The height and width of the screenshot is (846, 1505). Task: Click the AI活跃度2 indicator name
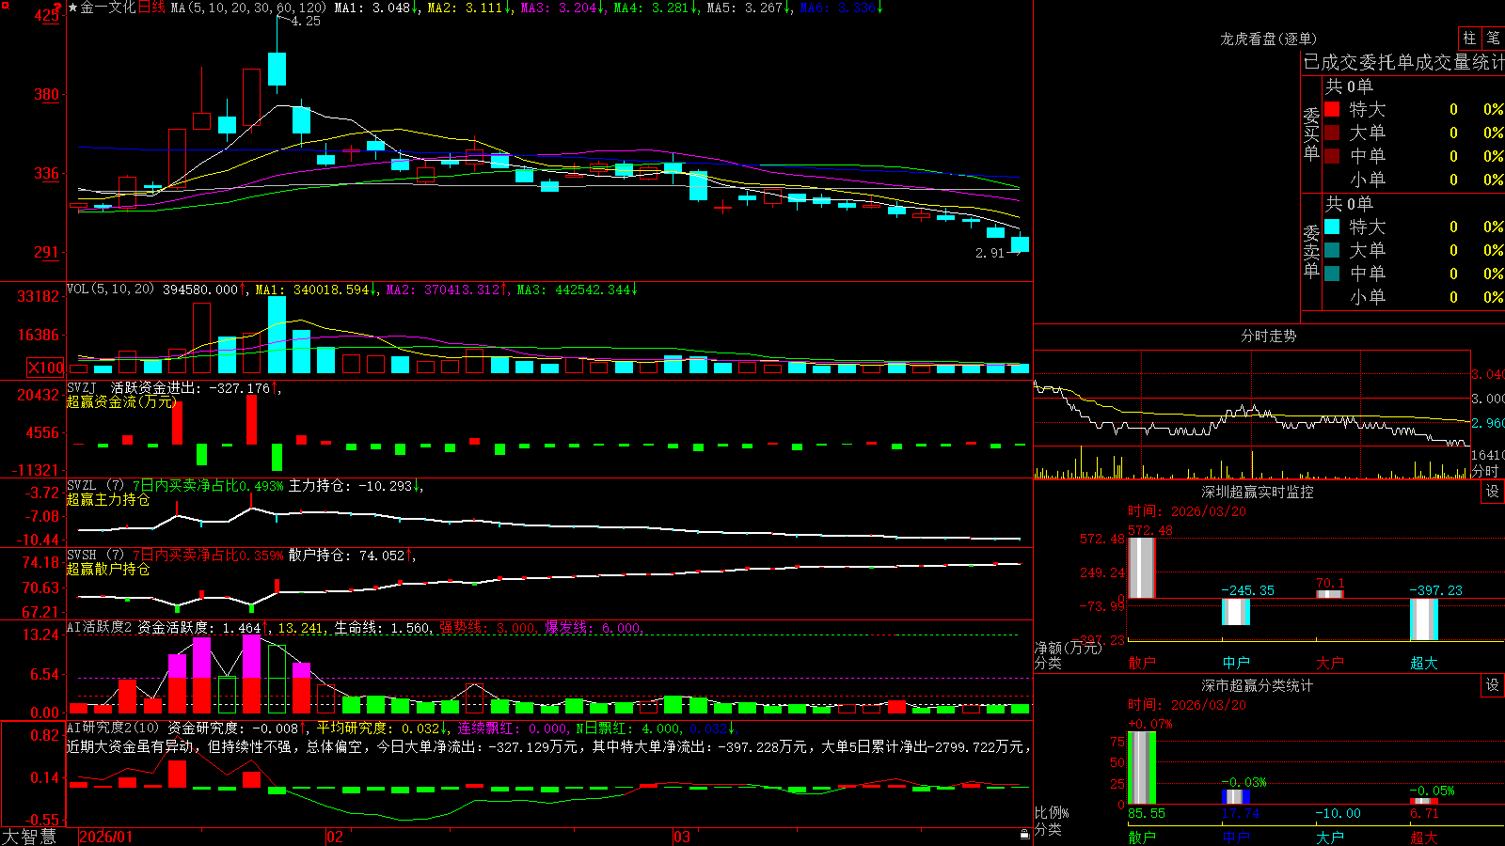click(x=99, y=627)
